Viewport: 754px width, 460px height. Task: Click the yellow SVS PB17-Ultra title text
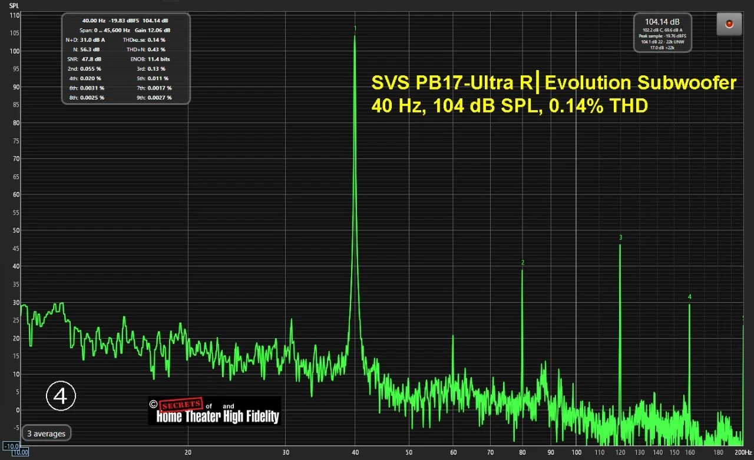pyautogui.click(x=553, y=84)
